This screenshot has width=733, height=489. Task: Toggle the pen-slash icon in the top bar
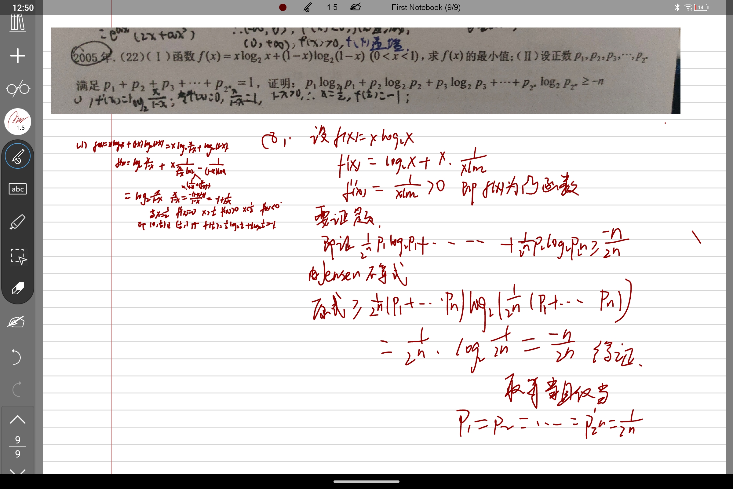tap(307, 7)
